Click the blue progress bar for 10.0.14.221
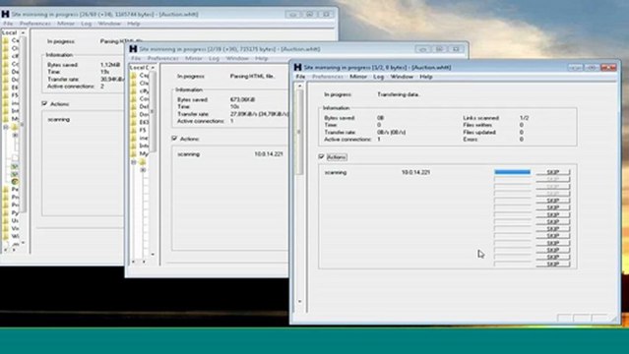629x354 pixels. [x=512, y=172]
